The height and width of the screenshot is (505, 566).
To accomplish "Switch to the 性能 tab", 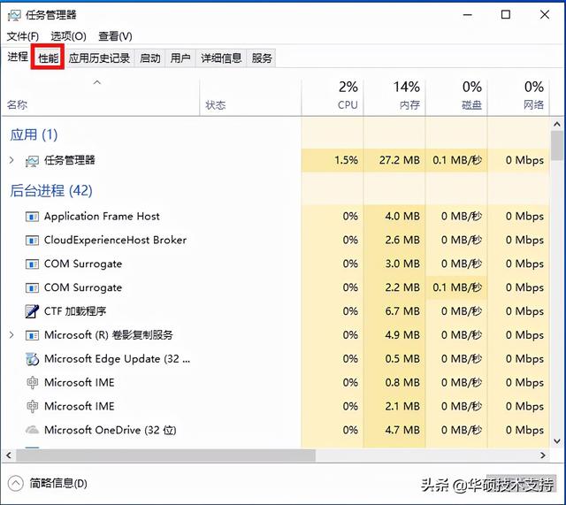I will coord(49,57).
